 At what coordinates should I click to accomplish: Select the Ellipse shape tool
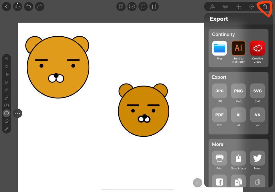[7, 113]
